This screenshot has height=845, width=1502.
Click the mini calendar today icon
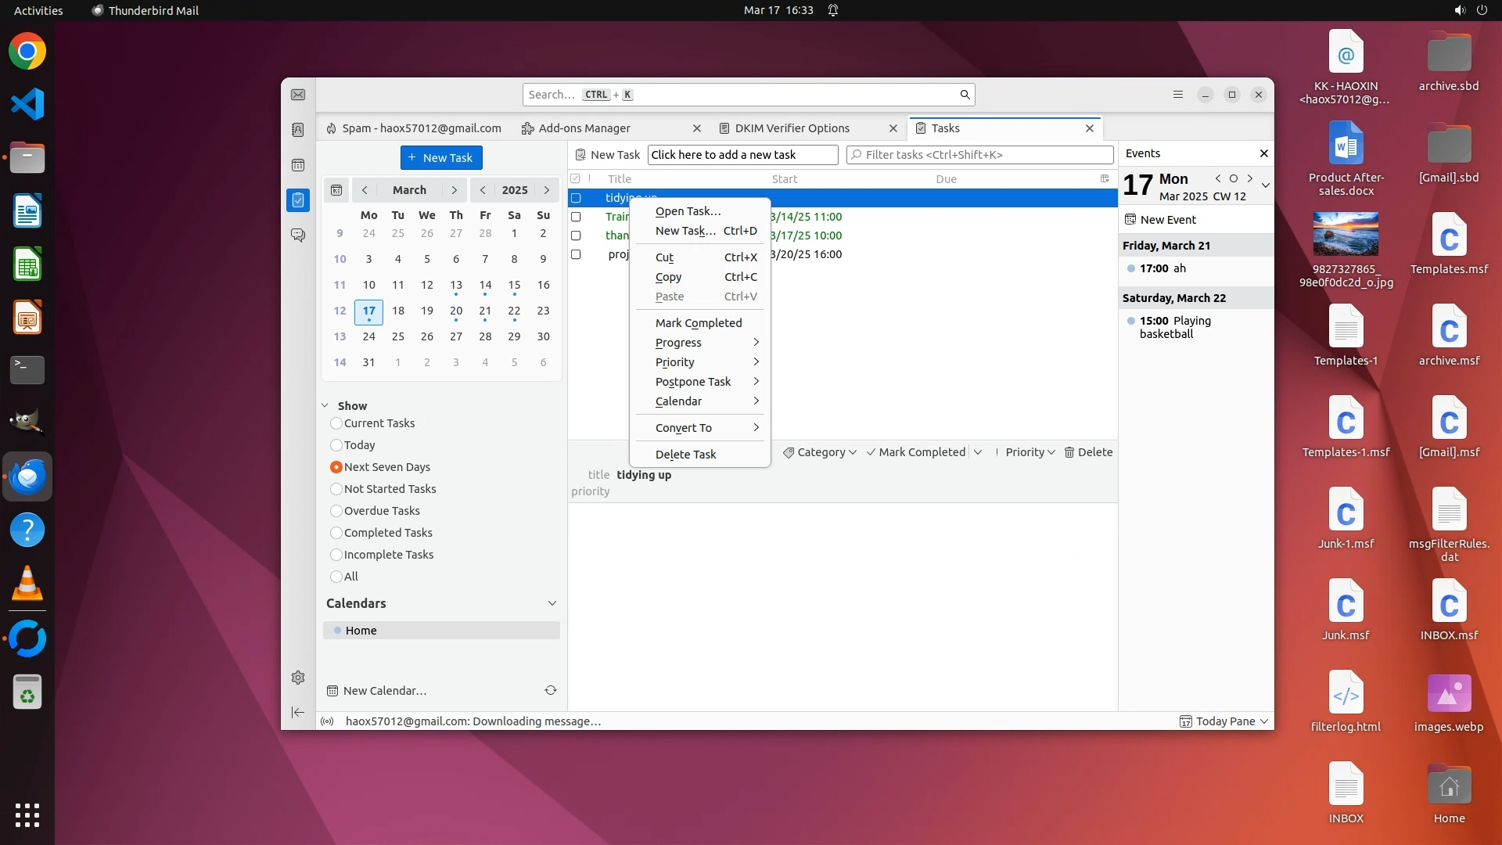[336, 190]
